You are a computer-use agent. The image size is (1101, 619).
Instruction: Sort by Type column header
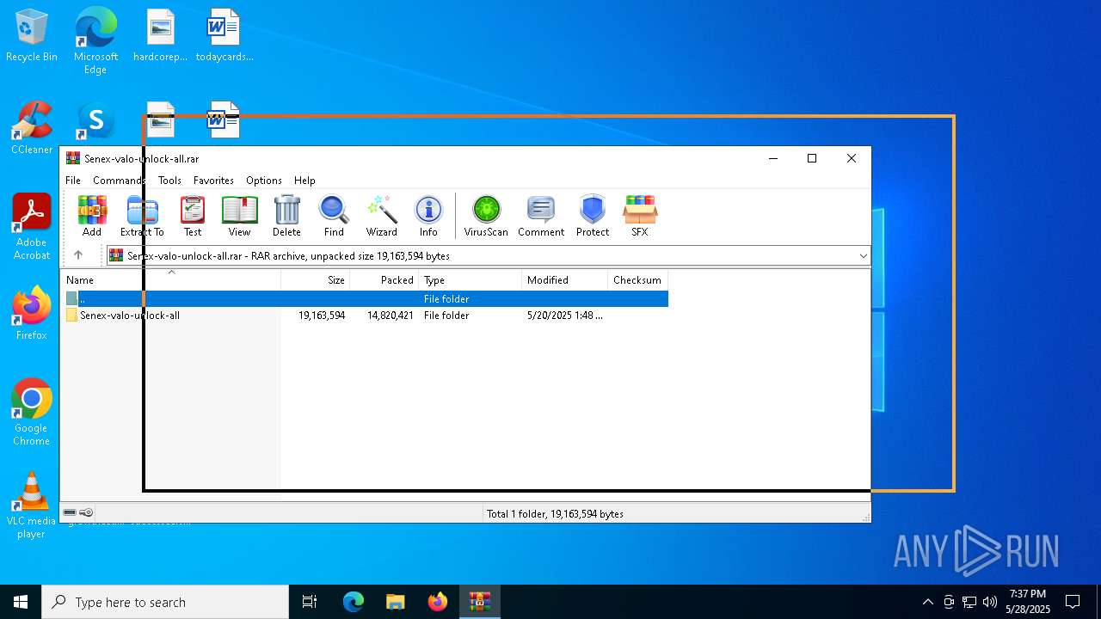(x=470, y=280)
